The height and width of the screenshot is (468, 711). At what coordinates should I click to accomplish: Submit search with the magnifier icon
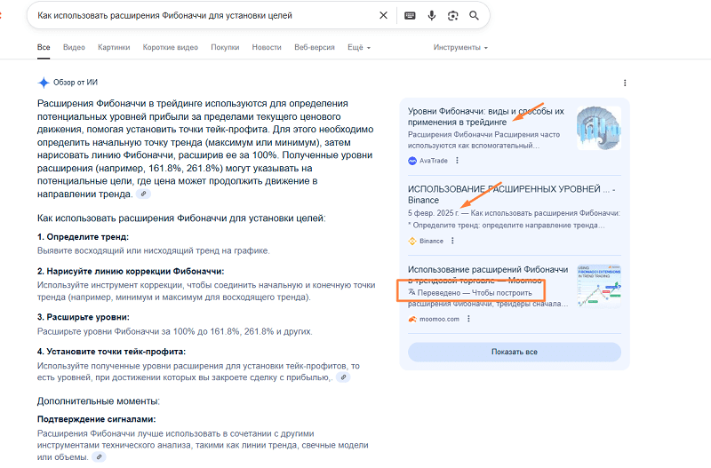point(474,15)
